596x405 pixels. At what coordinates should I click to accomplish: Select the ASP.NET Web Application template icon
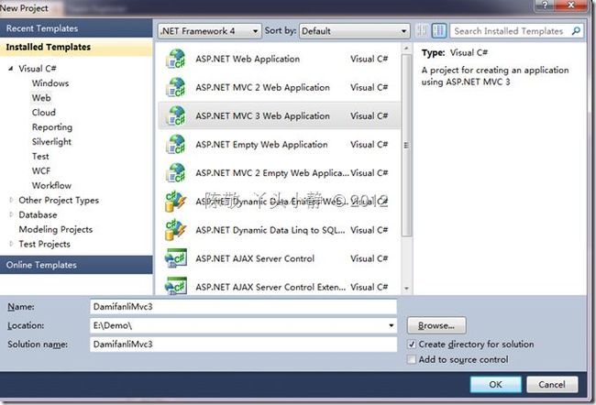point(176,59)
